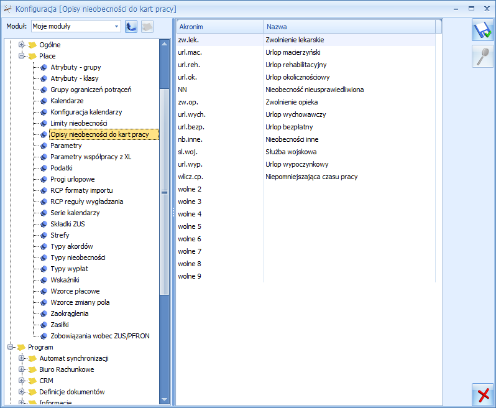Expand the Ogólne tree node
Screen dimensions: 496x408
21,45
